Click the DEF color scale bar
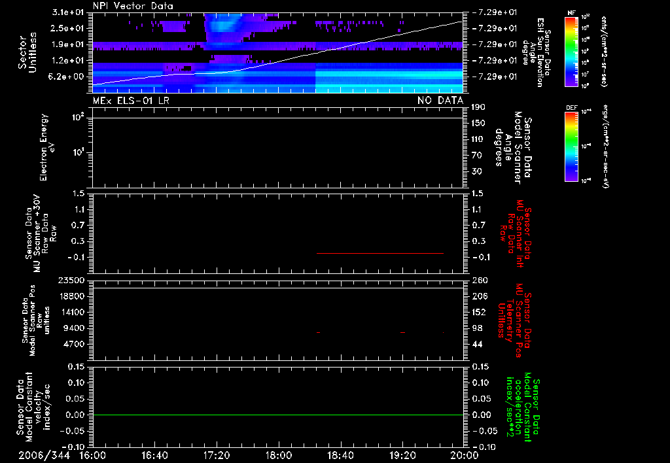670x463 pixels. (572, 146)
